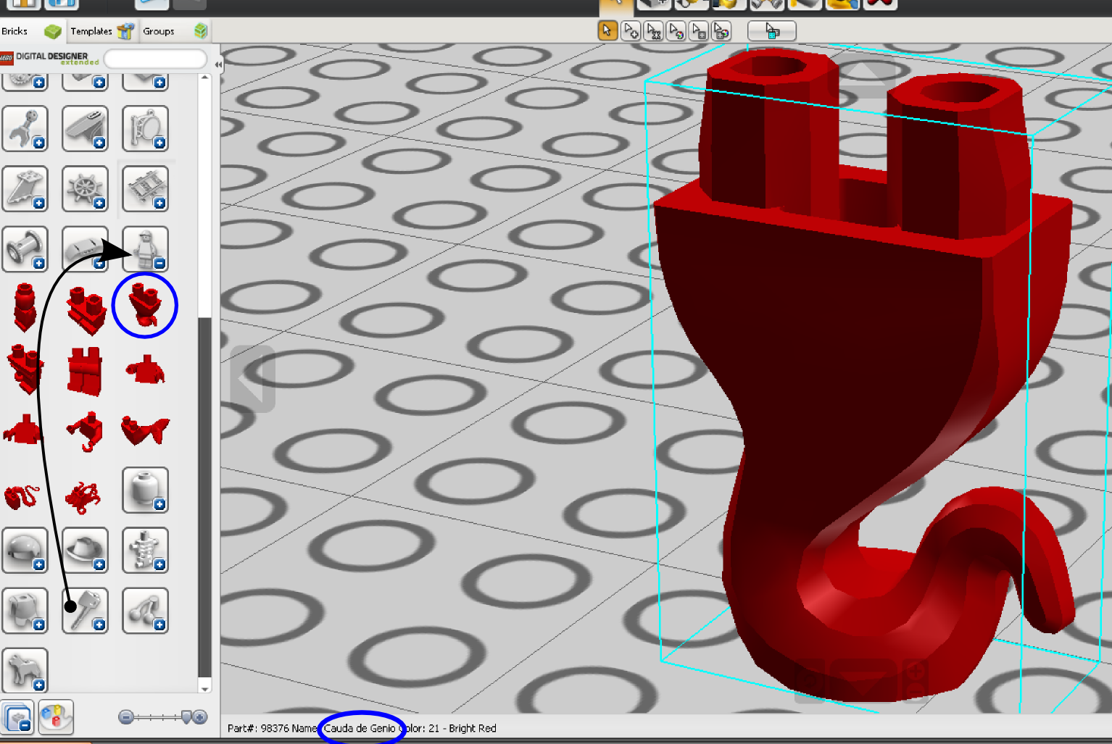The image size is (1112, 744).
Task: Choose the multiple selection tool
Action: coord(631,31)
